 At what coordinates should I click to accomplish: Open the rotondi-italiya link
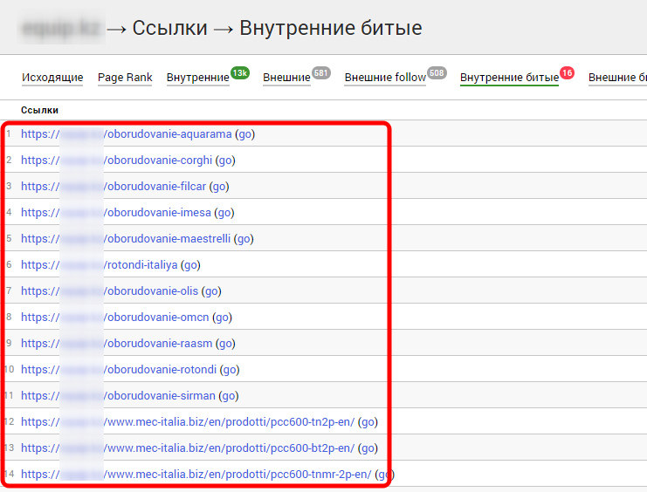[x=140, y=265]
